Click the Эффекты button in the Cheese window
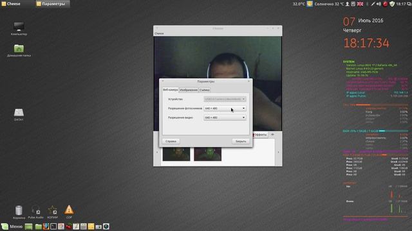The width and height of the screenshot is (412, 231). [260, 135]
